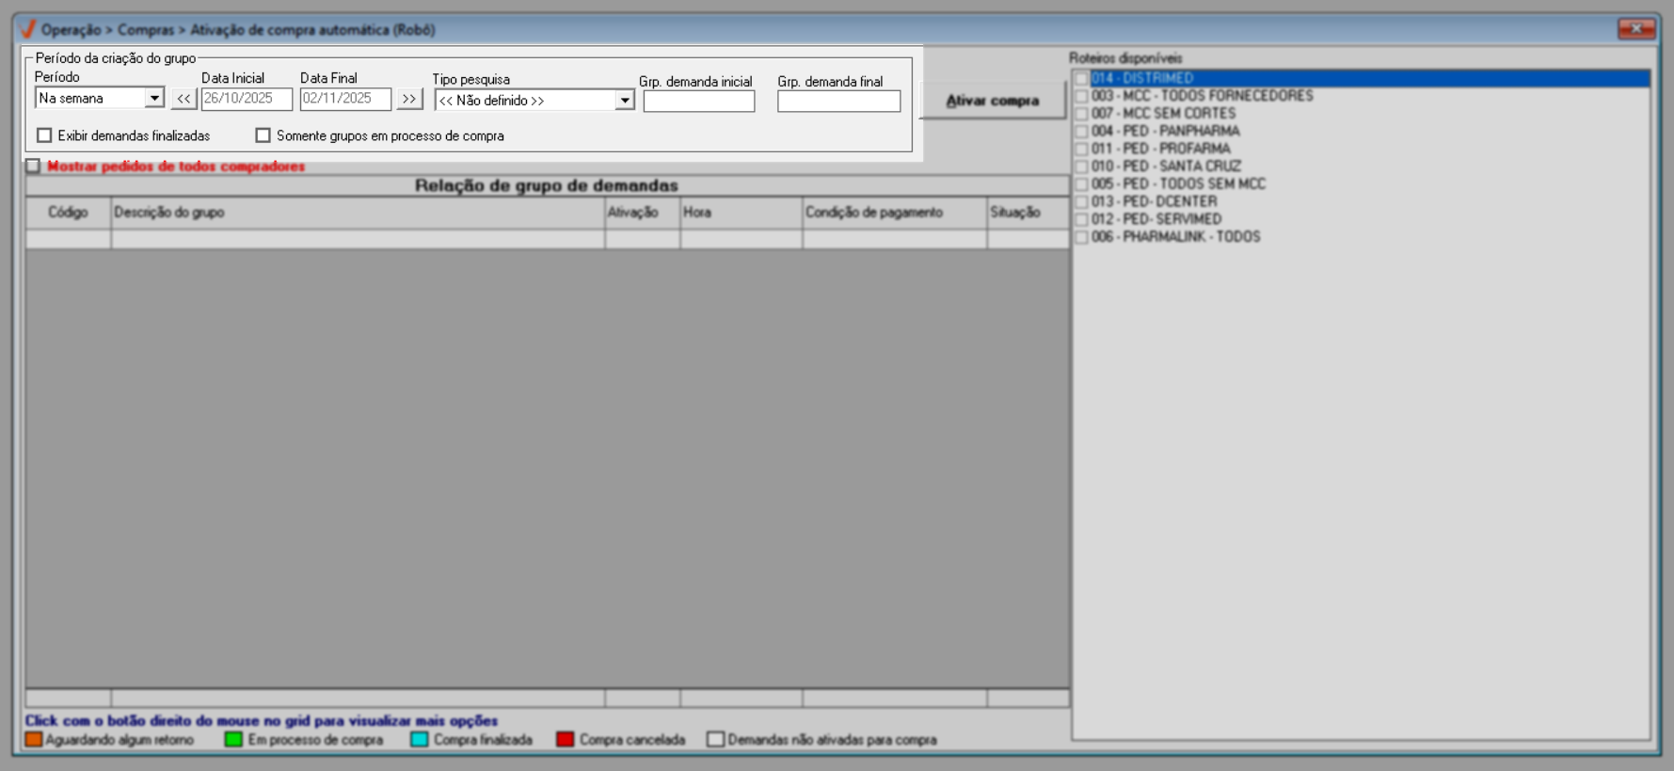Viewport: 1674px width, 771px height.
Task: Focus the Grp. demanda final field
Action: coord(838,101)
